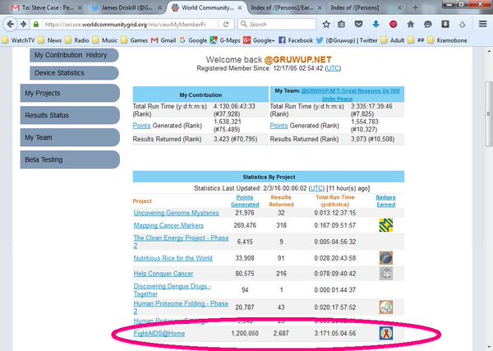The width and height of the screenshot is (493, 351).
Task: Click the Pocket shield icon
Action: tap(358, 24)
